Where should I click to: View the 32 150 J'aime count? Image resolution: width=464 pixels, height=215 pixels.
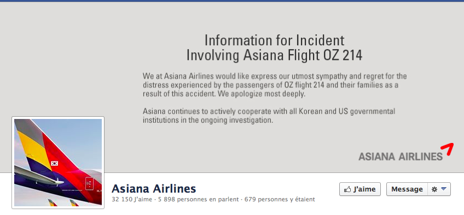point(132,199)
